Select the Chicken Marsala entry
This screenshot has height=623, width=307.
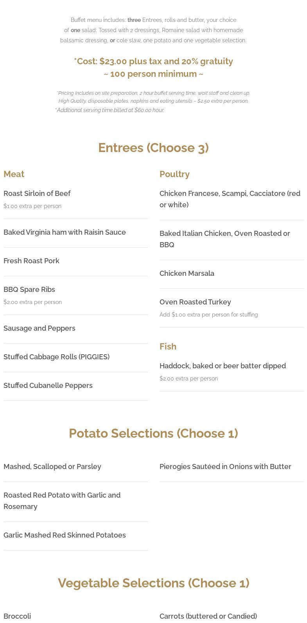187,273
